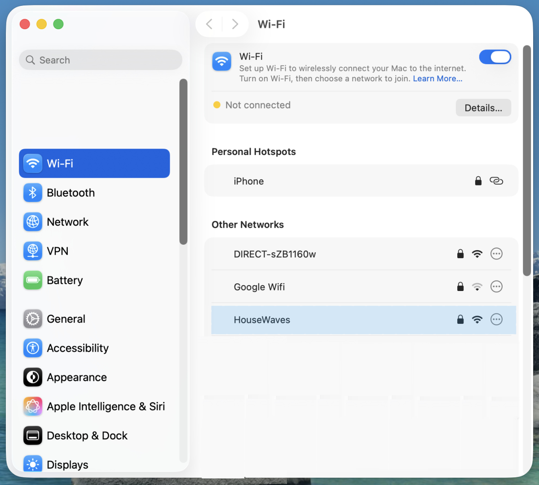Click the Accessibility sidebar icon
The width and height of the screenshot is (539, 485).
coord(32,348)
